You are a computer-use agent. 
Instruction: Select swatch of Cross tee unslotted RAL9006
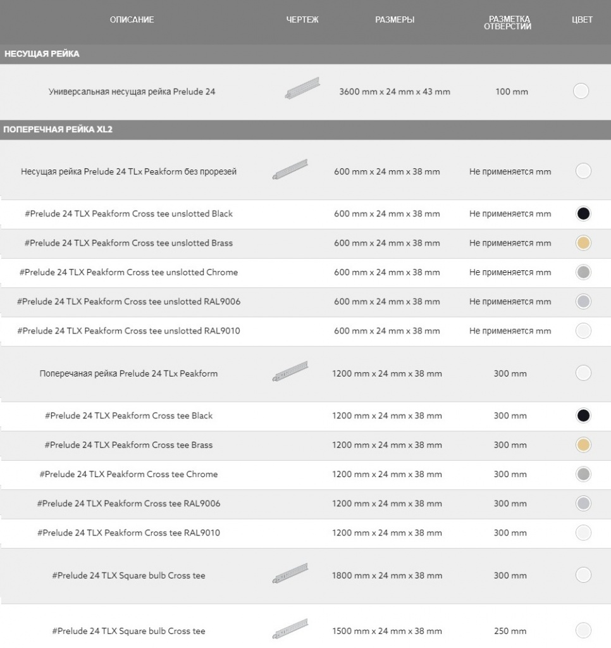[x=583, y=302]
